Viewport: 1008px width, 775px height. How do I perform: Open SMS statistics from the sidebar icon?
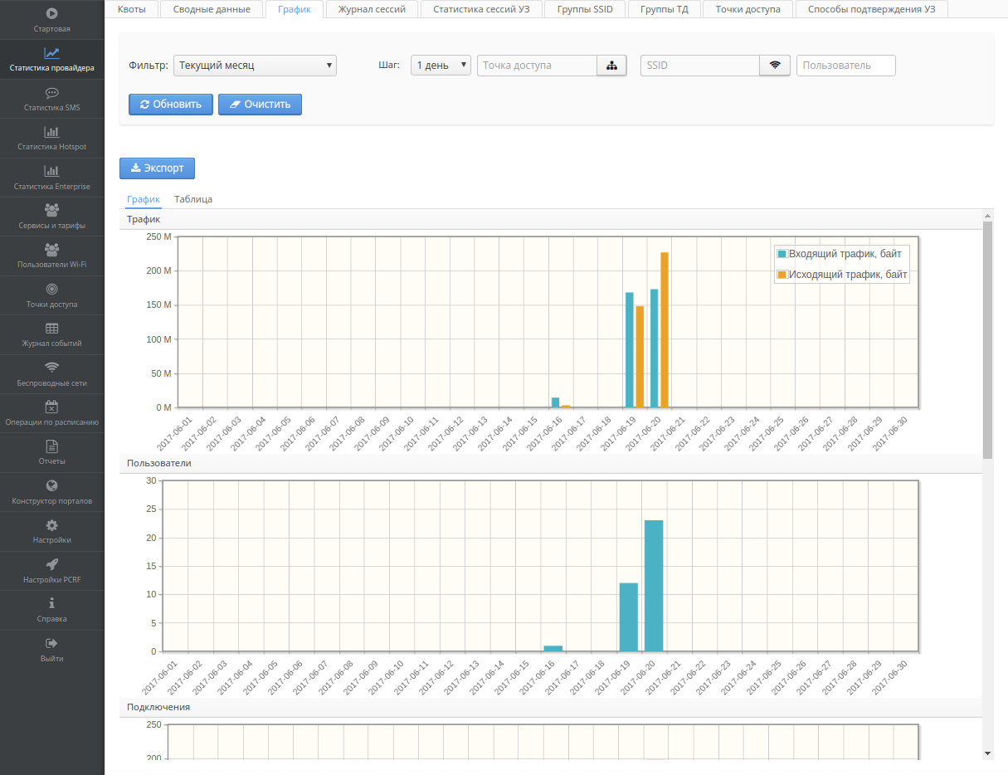click(51, 93)
